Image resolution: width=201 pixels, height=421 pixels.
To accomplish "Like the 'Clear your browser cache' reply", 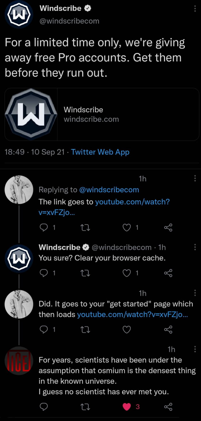I will 127,274.
